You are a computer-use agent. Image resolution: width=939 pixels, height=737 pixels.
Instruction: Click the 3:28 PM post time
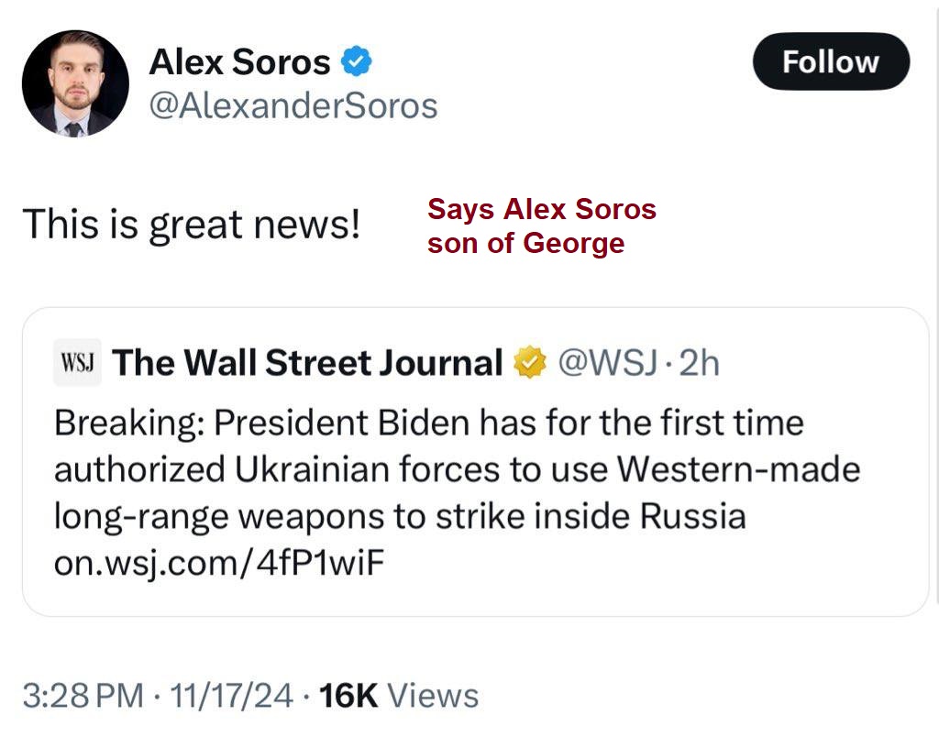point(83,696)
